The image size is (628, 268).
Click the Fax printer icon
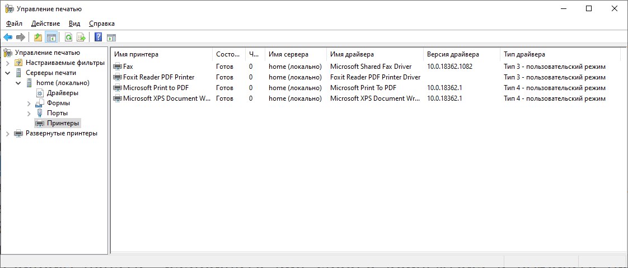[x=118, y=67]
